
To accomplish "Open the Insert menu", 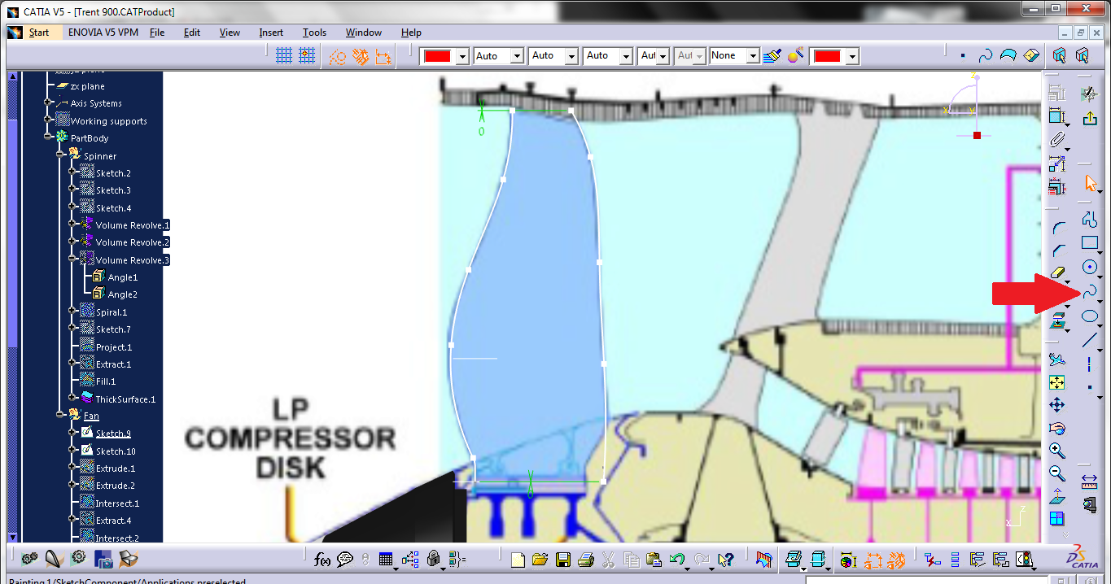I will (271, 33).
